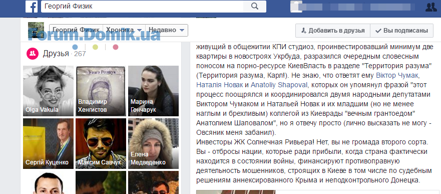This screenshot has width=441, height=194.
Task: Open Марина Гончарук friend thumbnail
Action: point(153,91)
